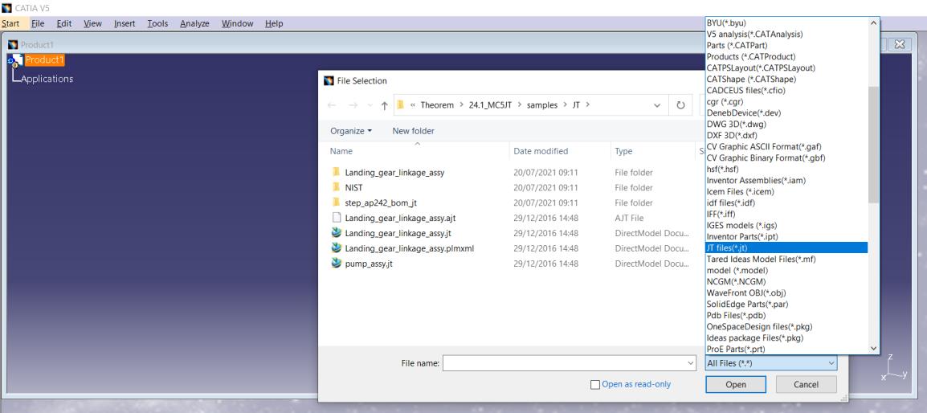The image size is (927, 413).
Task: Close the Product1 document window
Action: (x=899, y=44)
